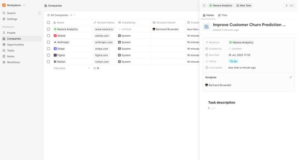Click the Due Date value 18 Jul, 2025

(239, 55)
